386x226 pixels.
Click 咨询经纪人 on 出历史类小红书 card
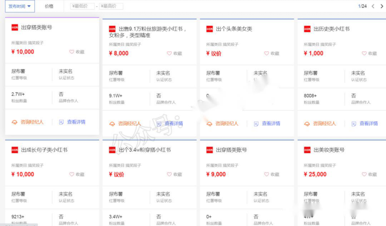tap(324, 124)
